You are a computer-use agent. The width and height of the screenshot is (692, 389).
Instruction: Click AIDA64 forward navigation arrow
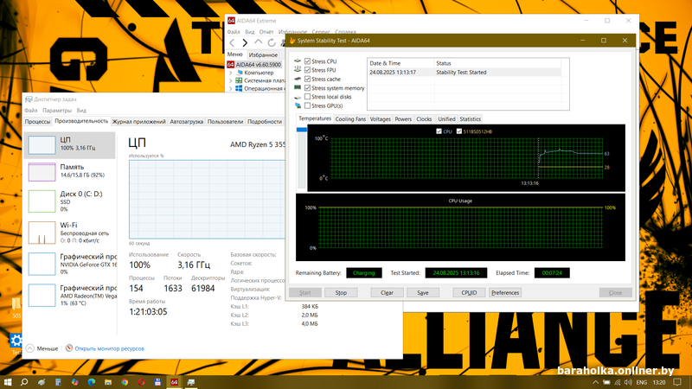click(x=245, y=42)
